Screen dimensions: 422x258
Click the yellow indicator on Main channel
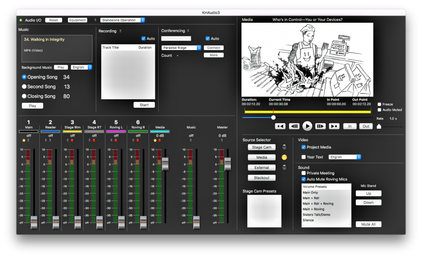[24, 140]
